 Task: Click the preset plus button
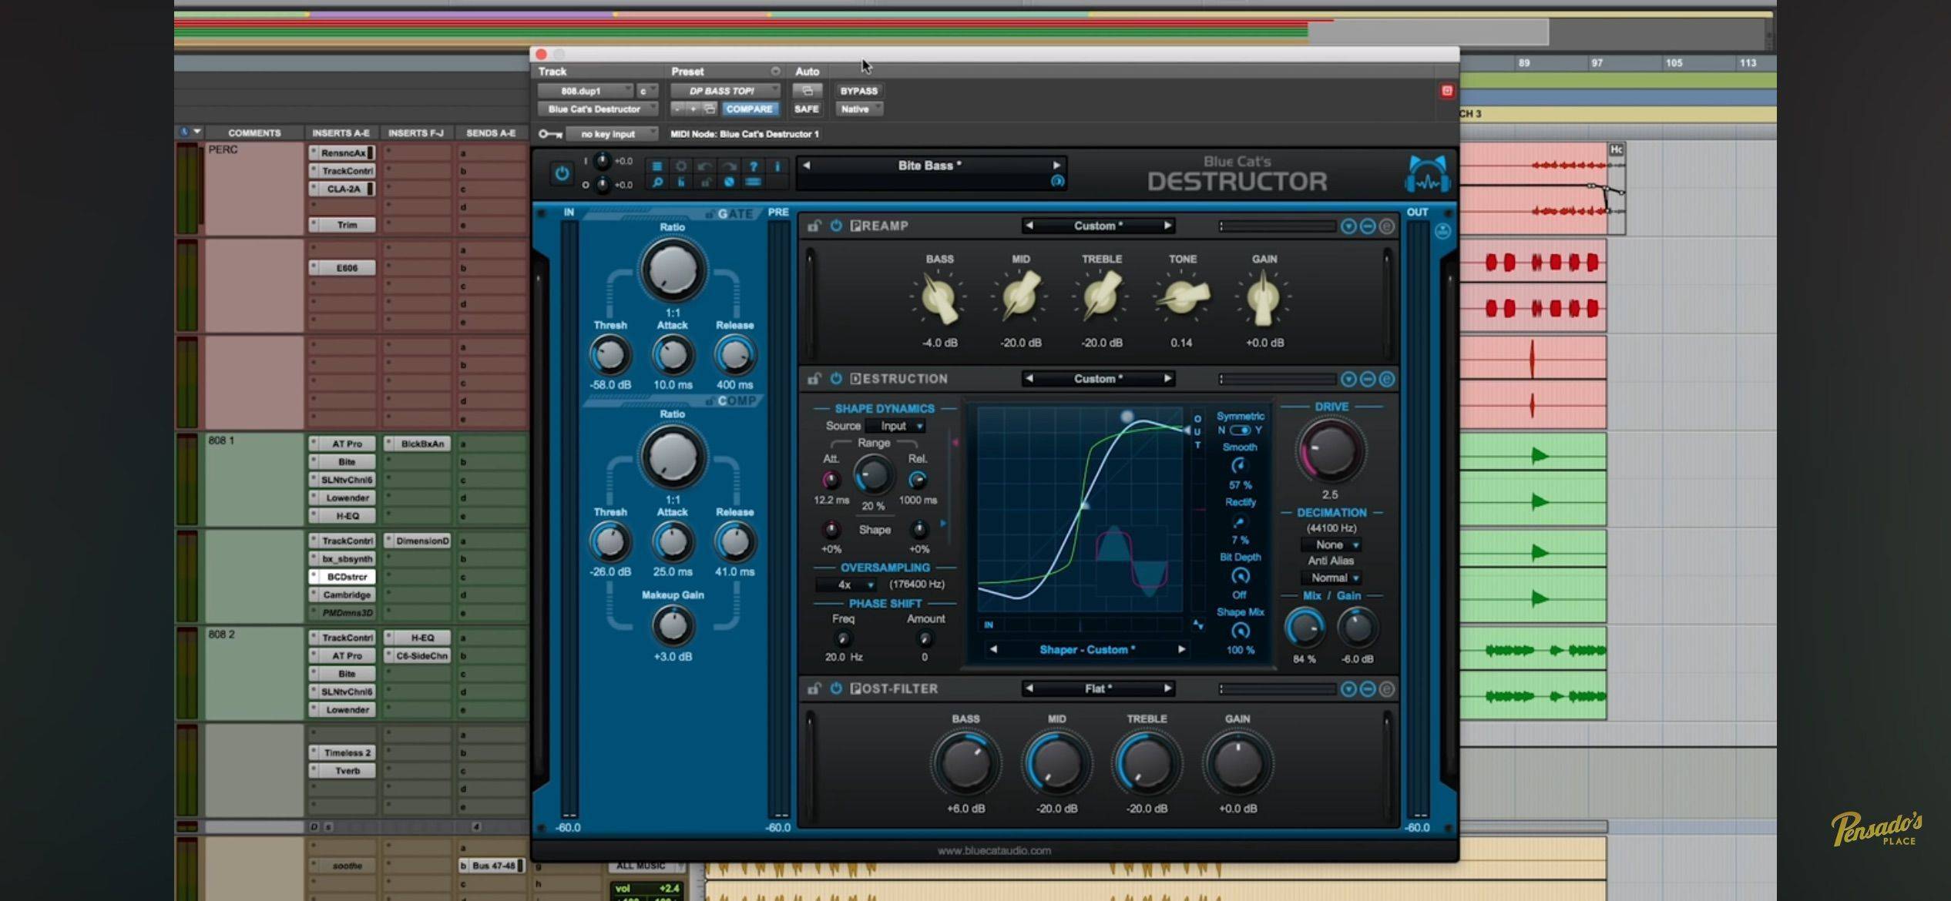pos(693,109)
